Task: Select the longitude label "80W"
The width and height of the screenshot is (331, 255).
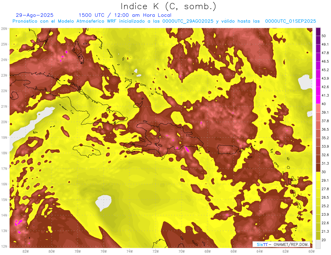Action: pyautogui.click(x=51, y=251)
